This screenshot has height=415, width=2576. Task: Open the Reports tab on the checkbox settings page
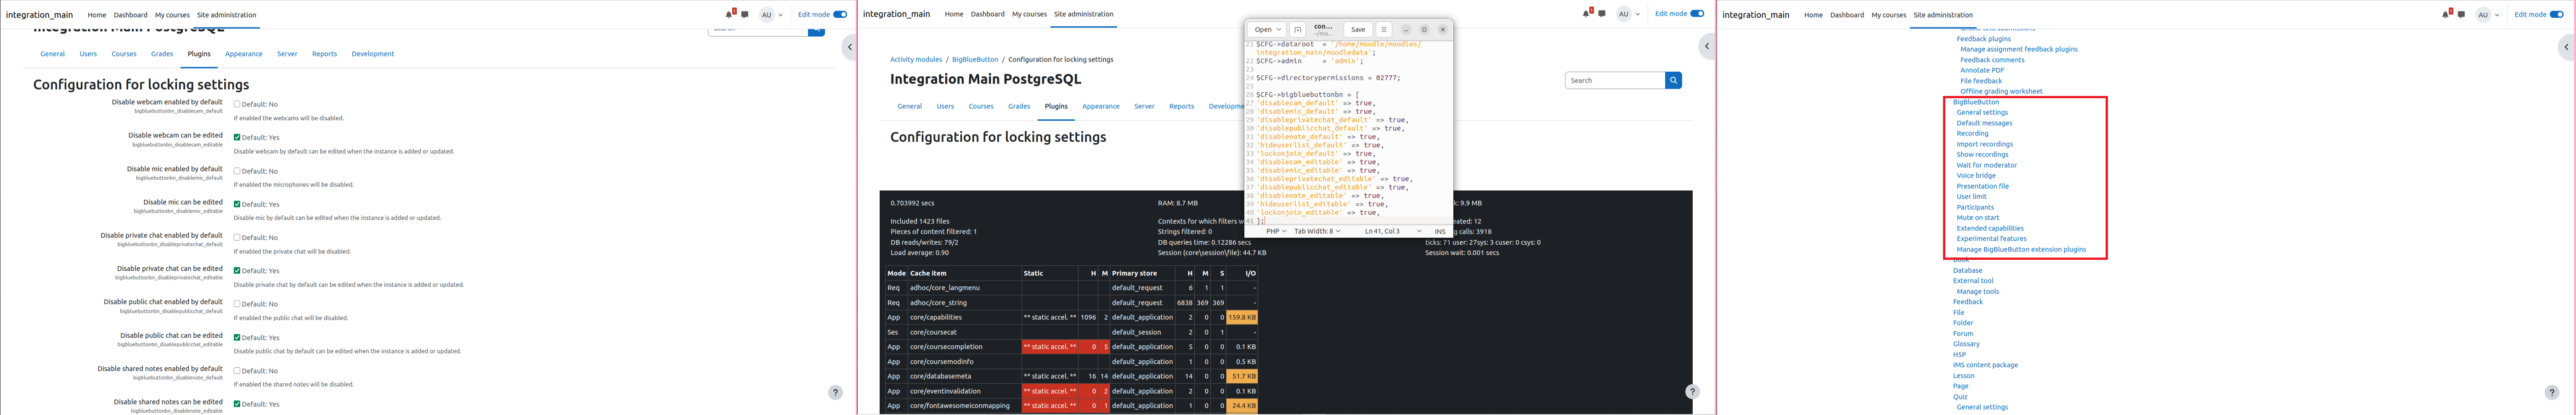click(x=324, y=54)
